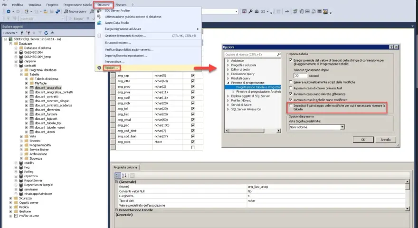Viewport: 418px width, 228px height.
Task: Click the key icon in table designer toolbar
Action: point(287,11)
